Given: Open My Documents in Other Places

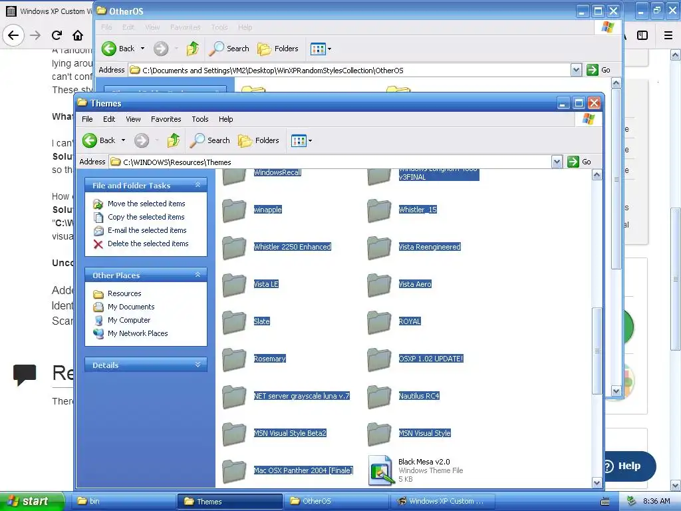Looking at the screenshot, I should click(x=131, y=307).
